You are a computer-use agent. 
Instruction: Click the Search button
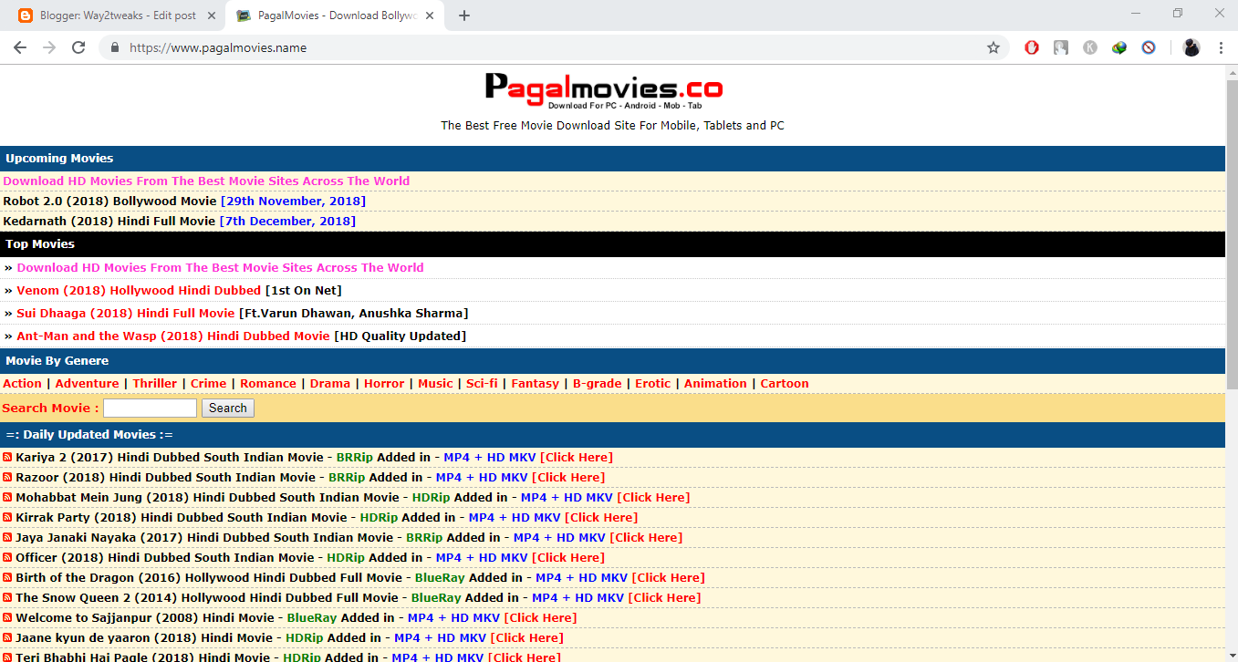click(228, 408)
